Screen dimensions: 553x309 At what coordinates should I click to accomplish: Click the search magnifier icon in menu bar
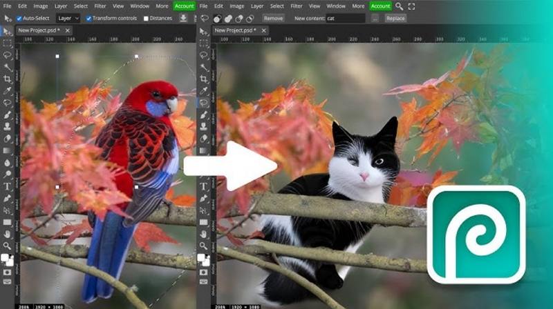(399, 6)
